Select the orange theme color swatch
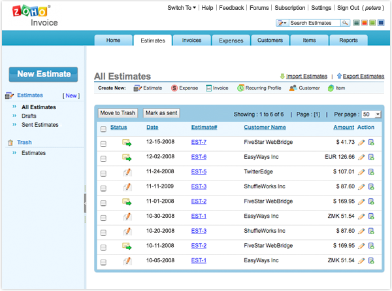The width and height of the screenshot is (392, 291). coord(365,23)
